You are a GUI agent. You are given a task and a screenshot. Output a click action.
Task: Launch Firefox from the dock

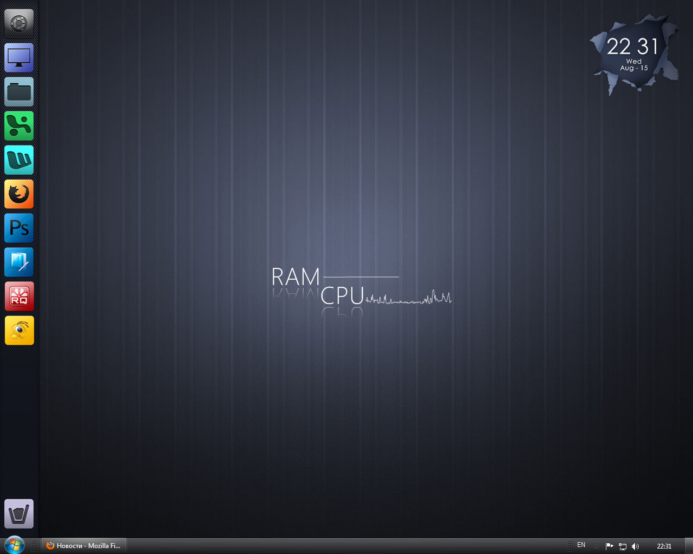click(19, 194)
